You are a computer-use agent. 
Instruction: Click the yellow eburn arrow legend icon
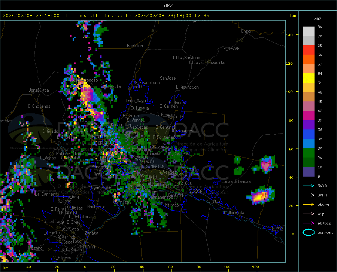coord(309,204)
